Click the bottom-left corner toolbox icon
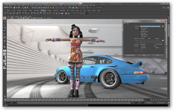 [x=5, y=96]
